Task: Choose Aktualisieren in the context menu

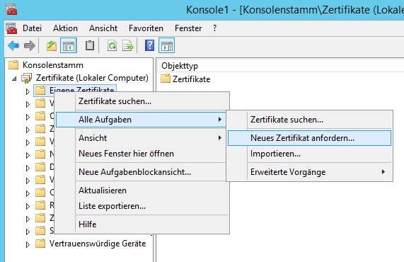Action: 142,190
